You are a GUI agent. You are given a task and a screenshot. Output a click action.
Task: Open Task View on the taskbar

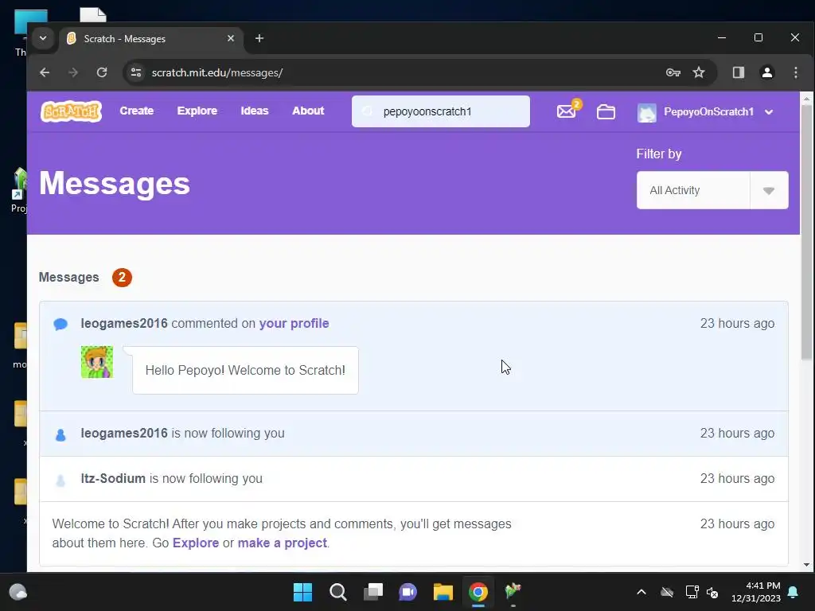point(373,592)
